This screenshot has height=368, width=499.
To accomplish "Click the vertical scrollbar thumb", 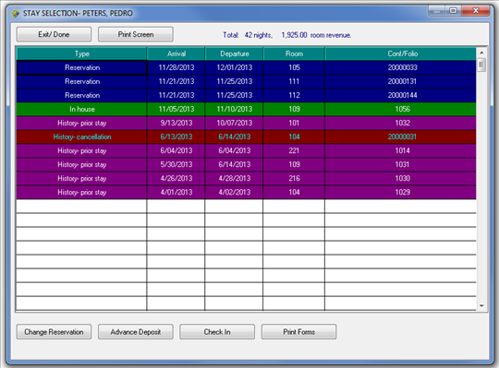I will (481, 65).
